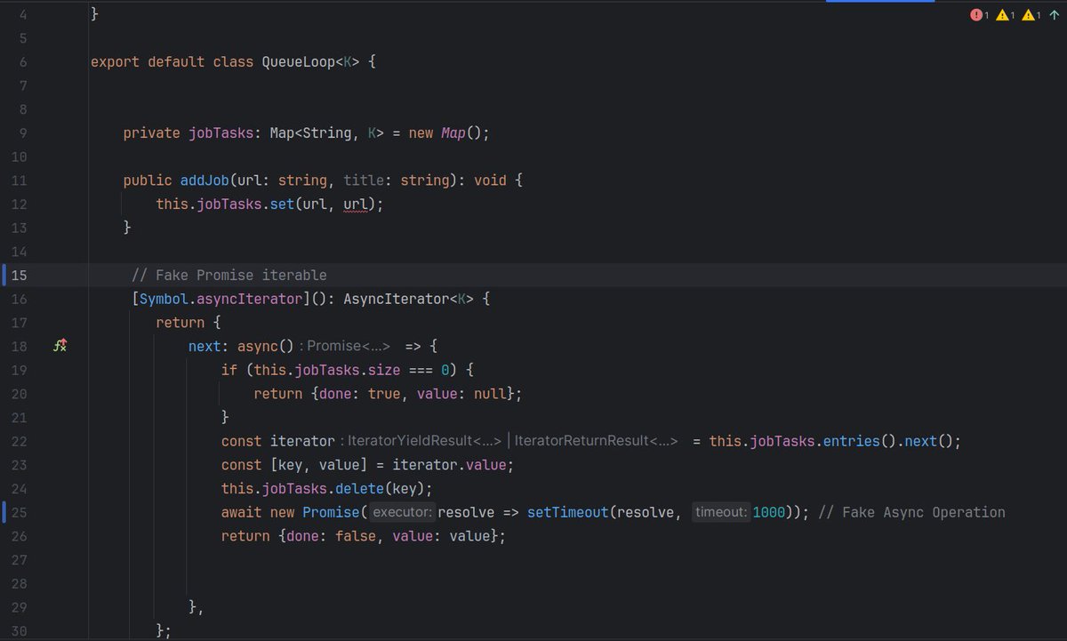This screenshot has width=1067, height=641.
Task: Click the 1000 timeout value
Action: (x=769, y=512)
